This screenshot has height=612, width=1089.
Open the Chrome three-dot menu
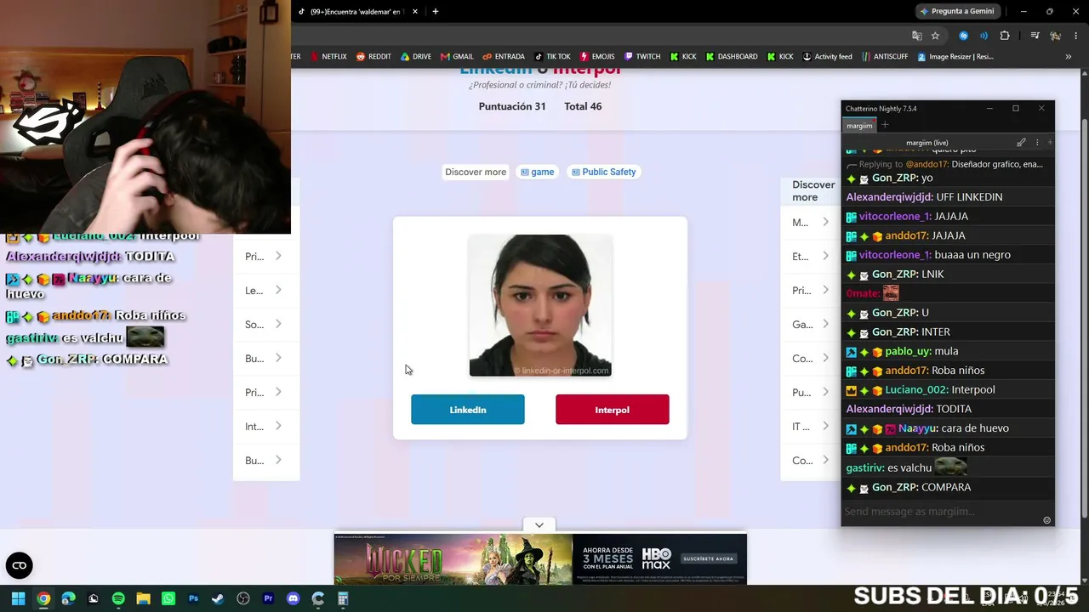click(1075, 36)
